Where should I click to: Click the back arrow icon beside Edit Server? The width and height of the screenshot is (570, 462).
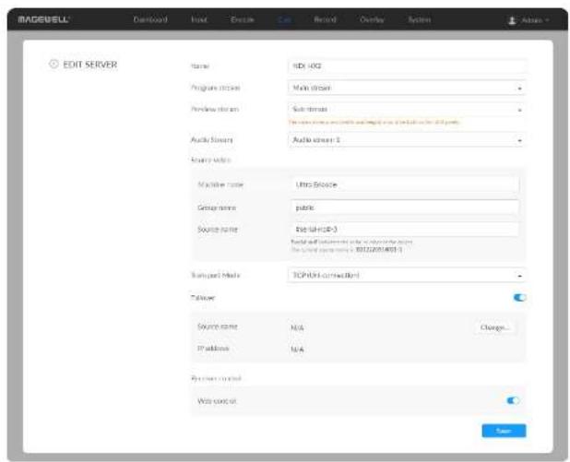[53, 64]
